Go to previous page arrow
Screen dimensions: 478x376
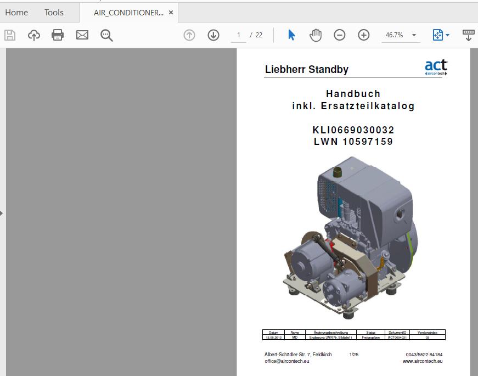pos(189,35)
